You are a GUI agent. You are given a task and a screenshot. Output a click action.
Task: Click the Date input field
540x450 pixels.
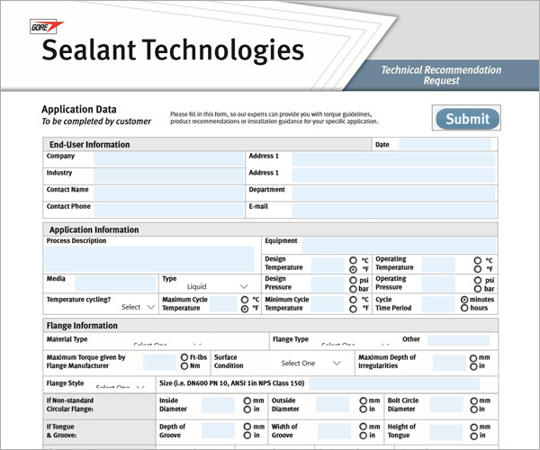click(445, 144)
